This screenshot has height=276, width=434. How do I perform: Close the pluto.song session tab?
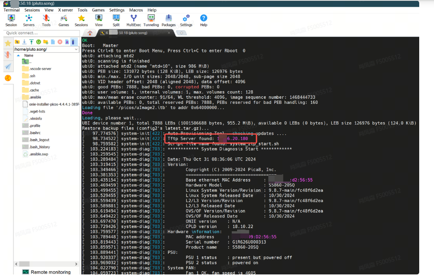click(169, 32)
